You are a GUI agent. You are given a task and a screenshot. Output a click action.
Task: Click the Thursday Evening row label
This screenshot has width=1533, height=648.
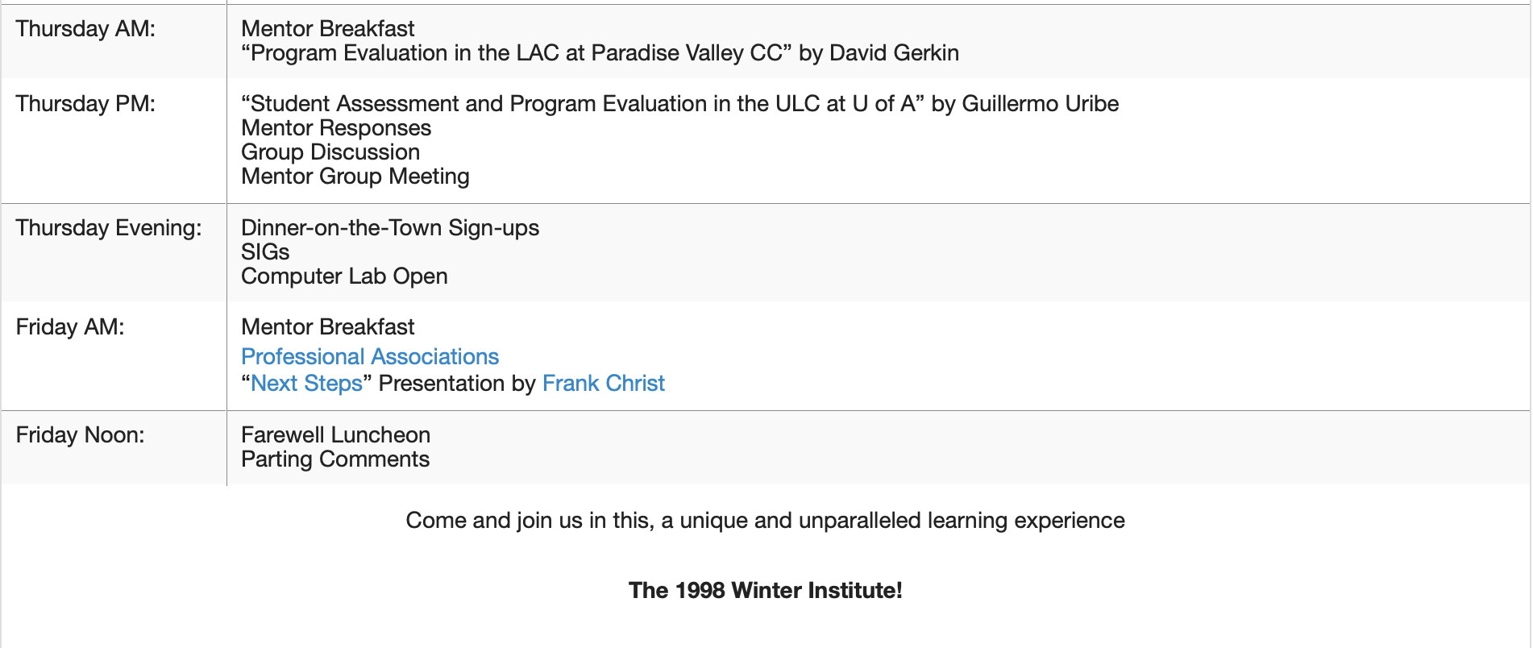point(109,228)
